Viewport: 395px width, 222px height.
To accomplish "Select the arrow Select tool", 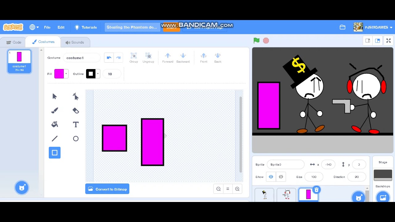I will [55, 97].
